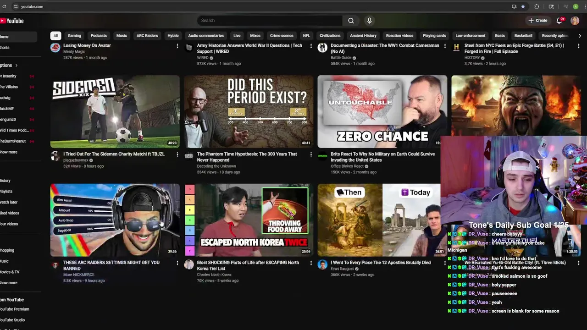Open Liked videos in sidebar

pyautogui.click(x=10, y=213)
